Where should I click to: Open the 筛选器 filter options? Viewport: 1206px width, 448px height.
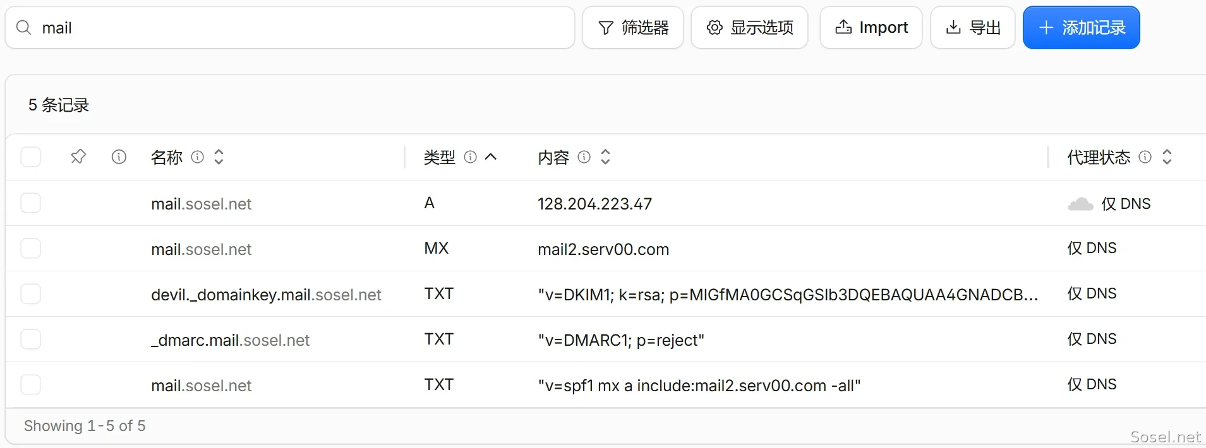pos(633,28)
